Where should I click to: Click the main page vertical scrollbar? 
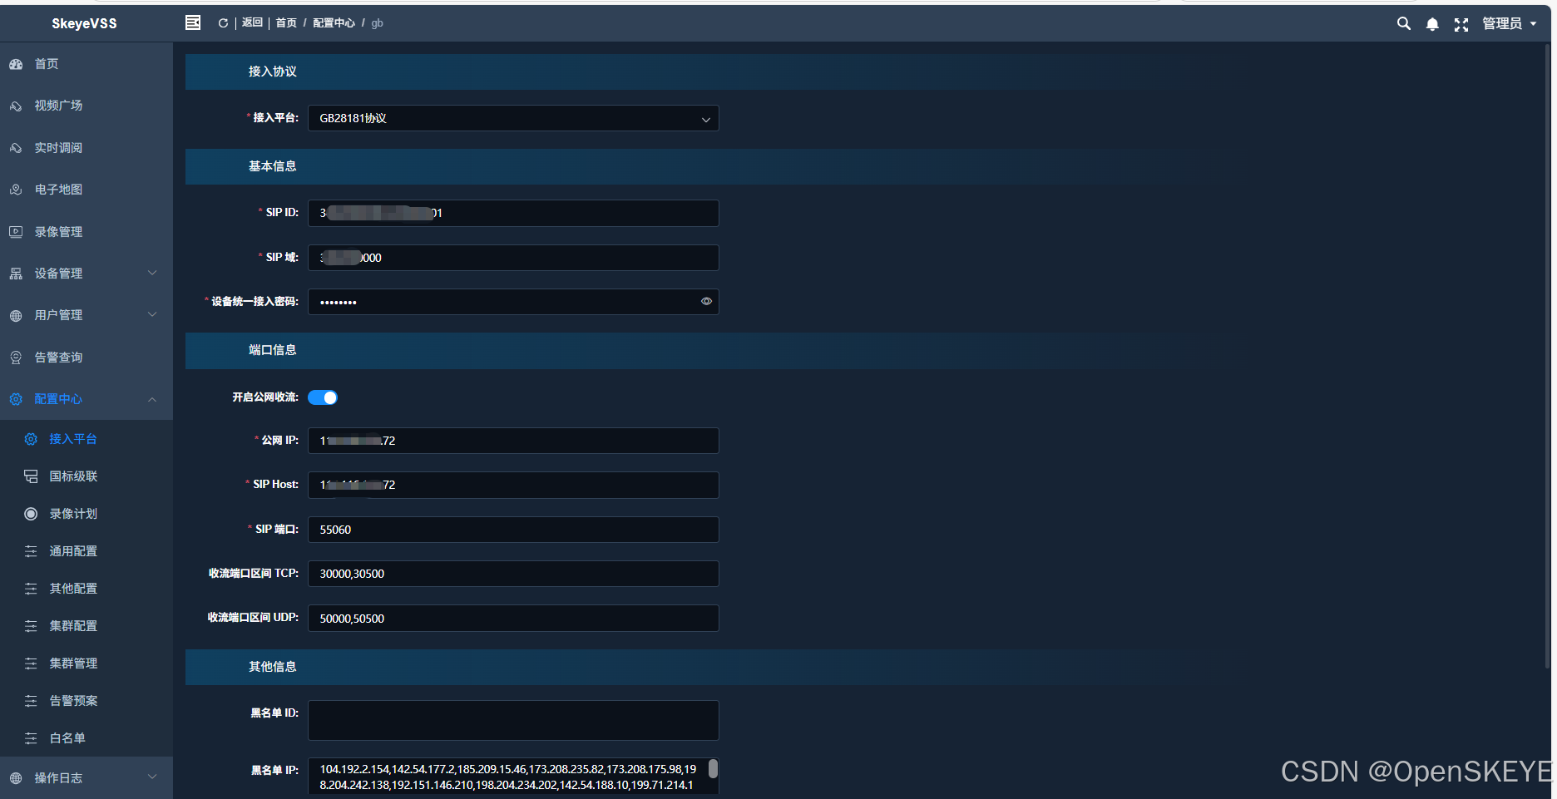[1548, 356]
